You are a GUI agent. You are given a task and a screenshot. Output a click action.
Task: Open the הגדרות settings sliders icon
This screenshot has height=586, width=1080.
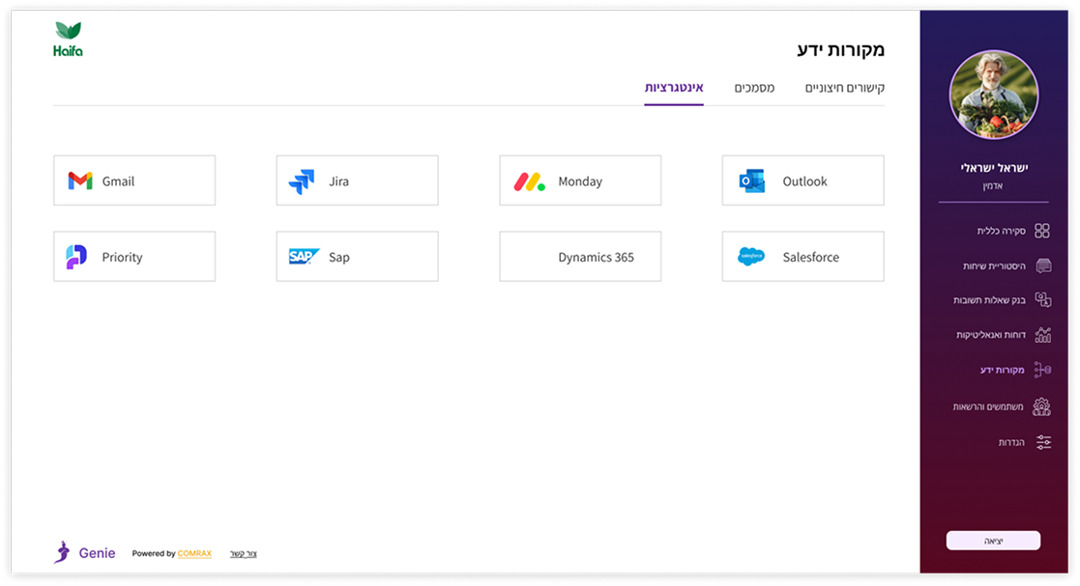click(1042, 441)
